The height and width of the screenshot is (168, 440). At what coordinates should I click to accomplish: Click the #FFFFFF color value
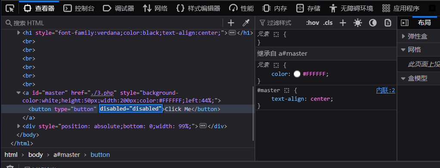point(314,74)
